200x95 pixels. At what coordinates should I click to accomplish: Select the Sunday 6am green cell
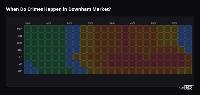tap(69, 71)
